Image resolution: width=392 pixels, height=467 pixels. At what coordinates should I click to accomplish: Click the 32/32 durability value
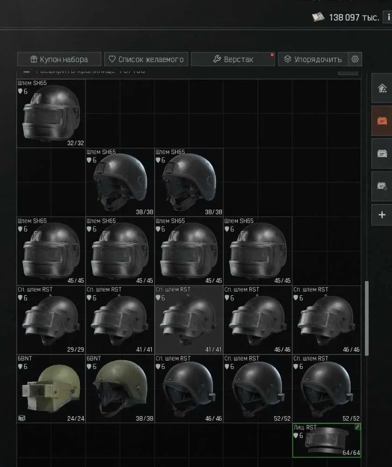point(76,143)
